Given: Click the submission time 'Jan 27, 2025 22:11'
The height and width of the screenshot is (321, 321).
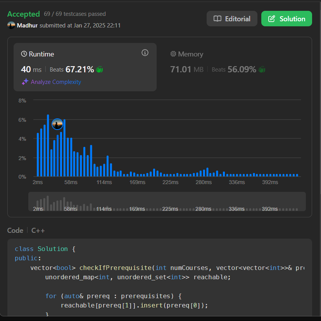Looking at the screenshot, I should tap(97, 26).
